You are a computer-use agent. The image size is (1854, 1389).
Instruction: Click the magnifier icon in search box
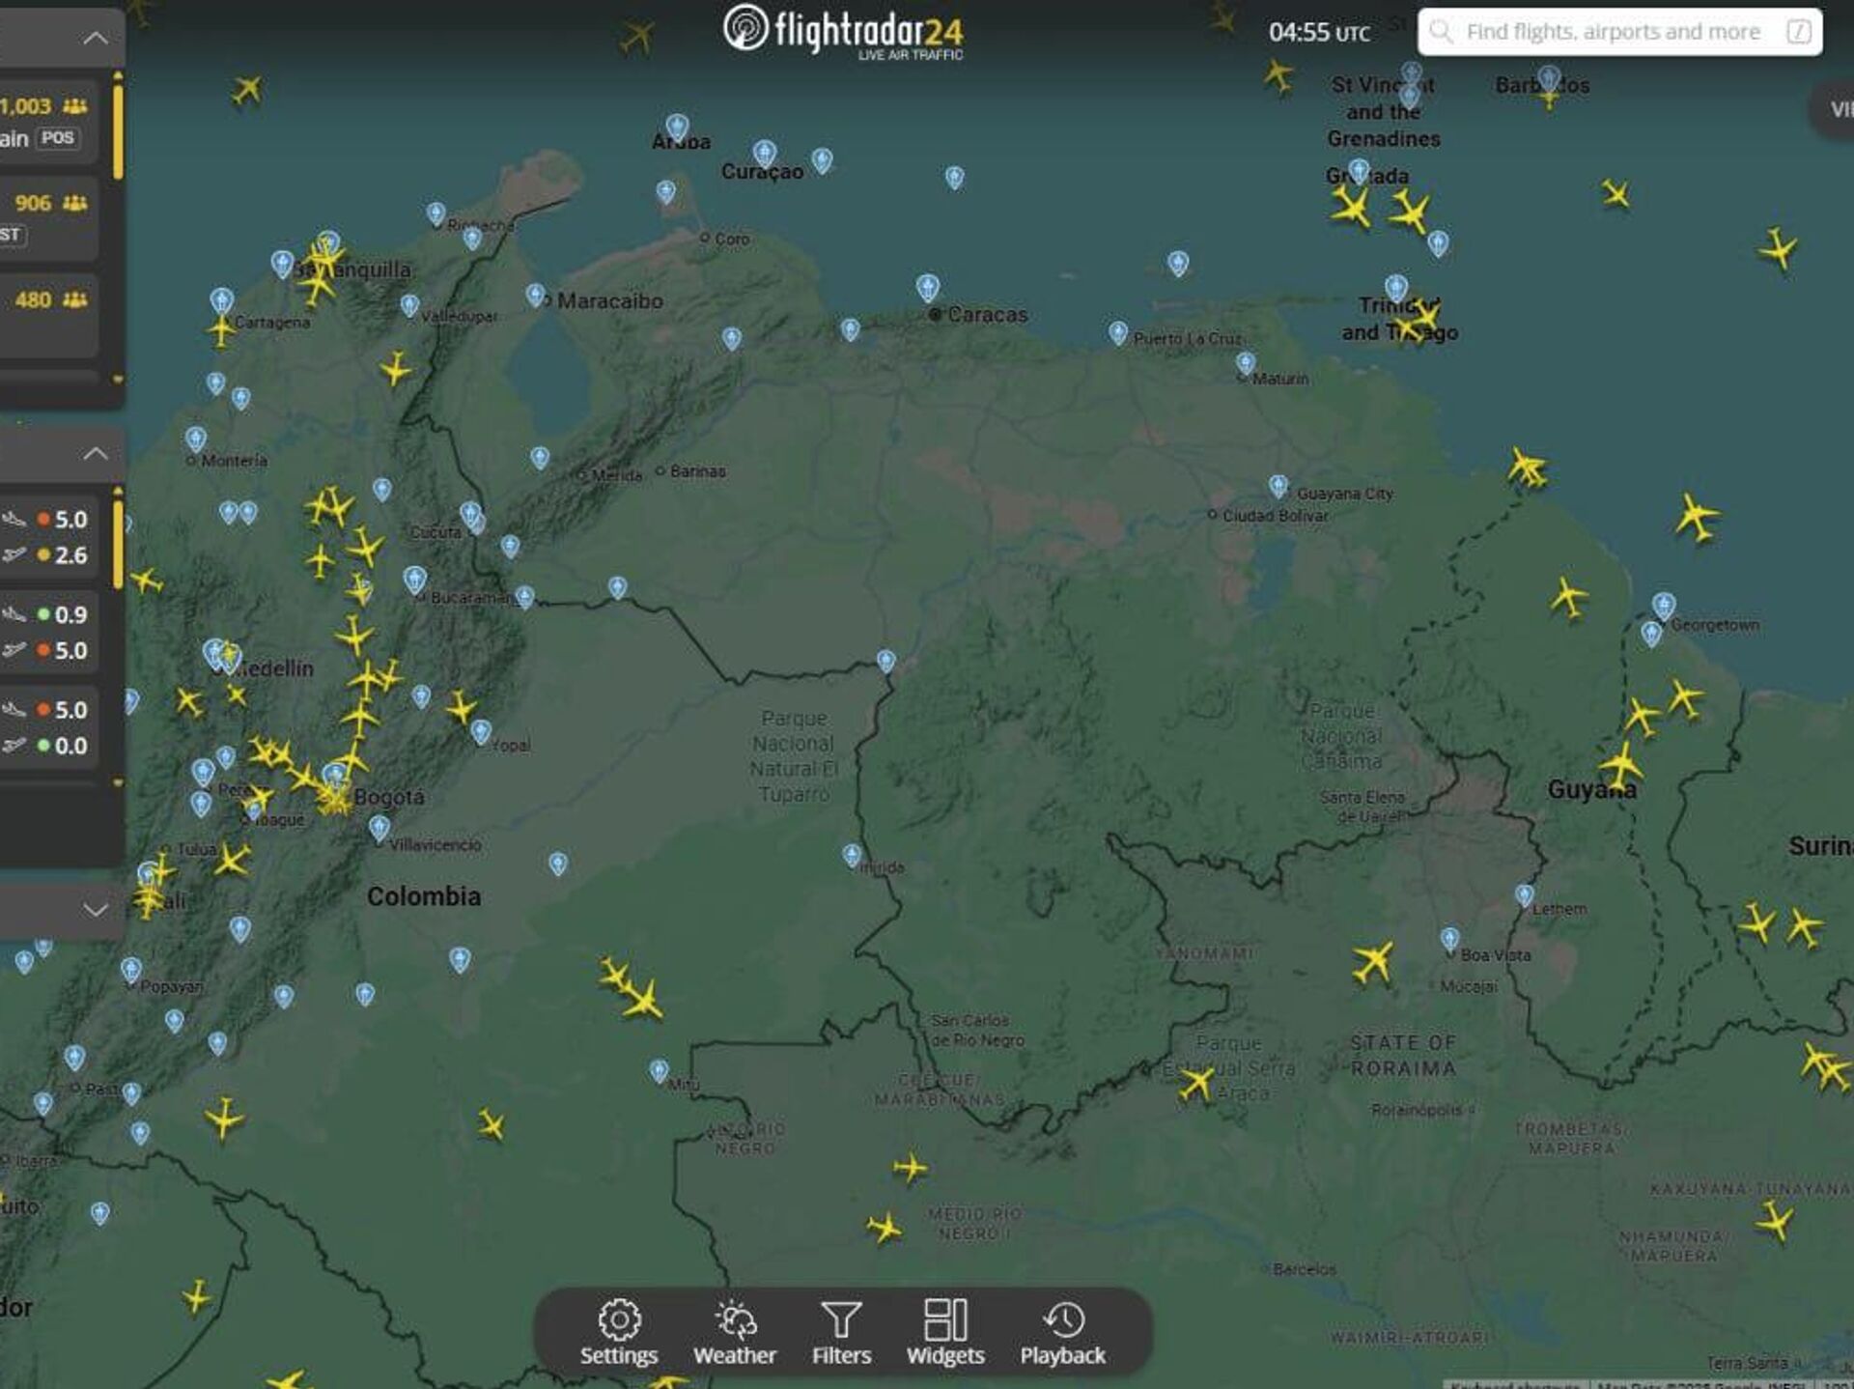click(1441, 32)
